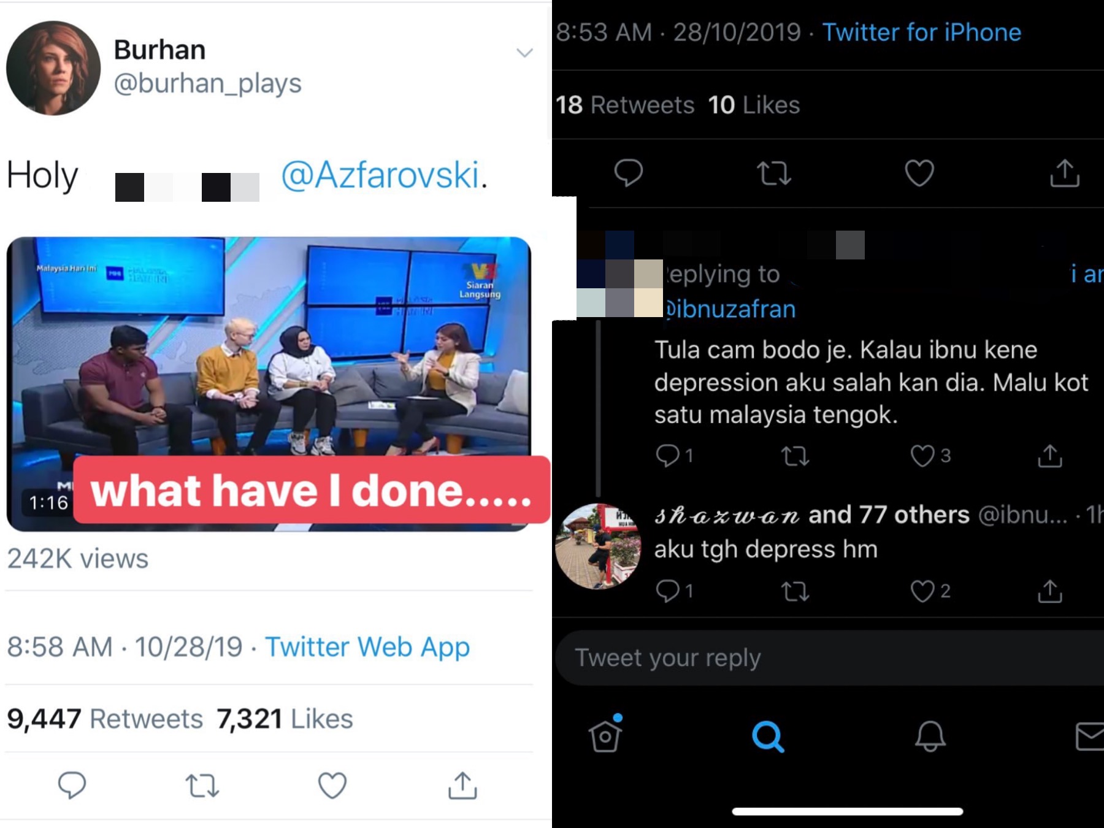Share Burhan's tweet
The image size is (1104, 828).
pyautogui.click(x=462, y=786)
